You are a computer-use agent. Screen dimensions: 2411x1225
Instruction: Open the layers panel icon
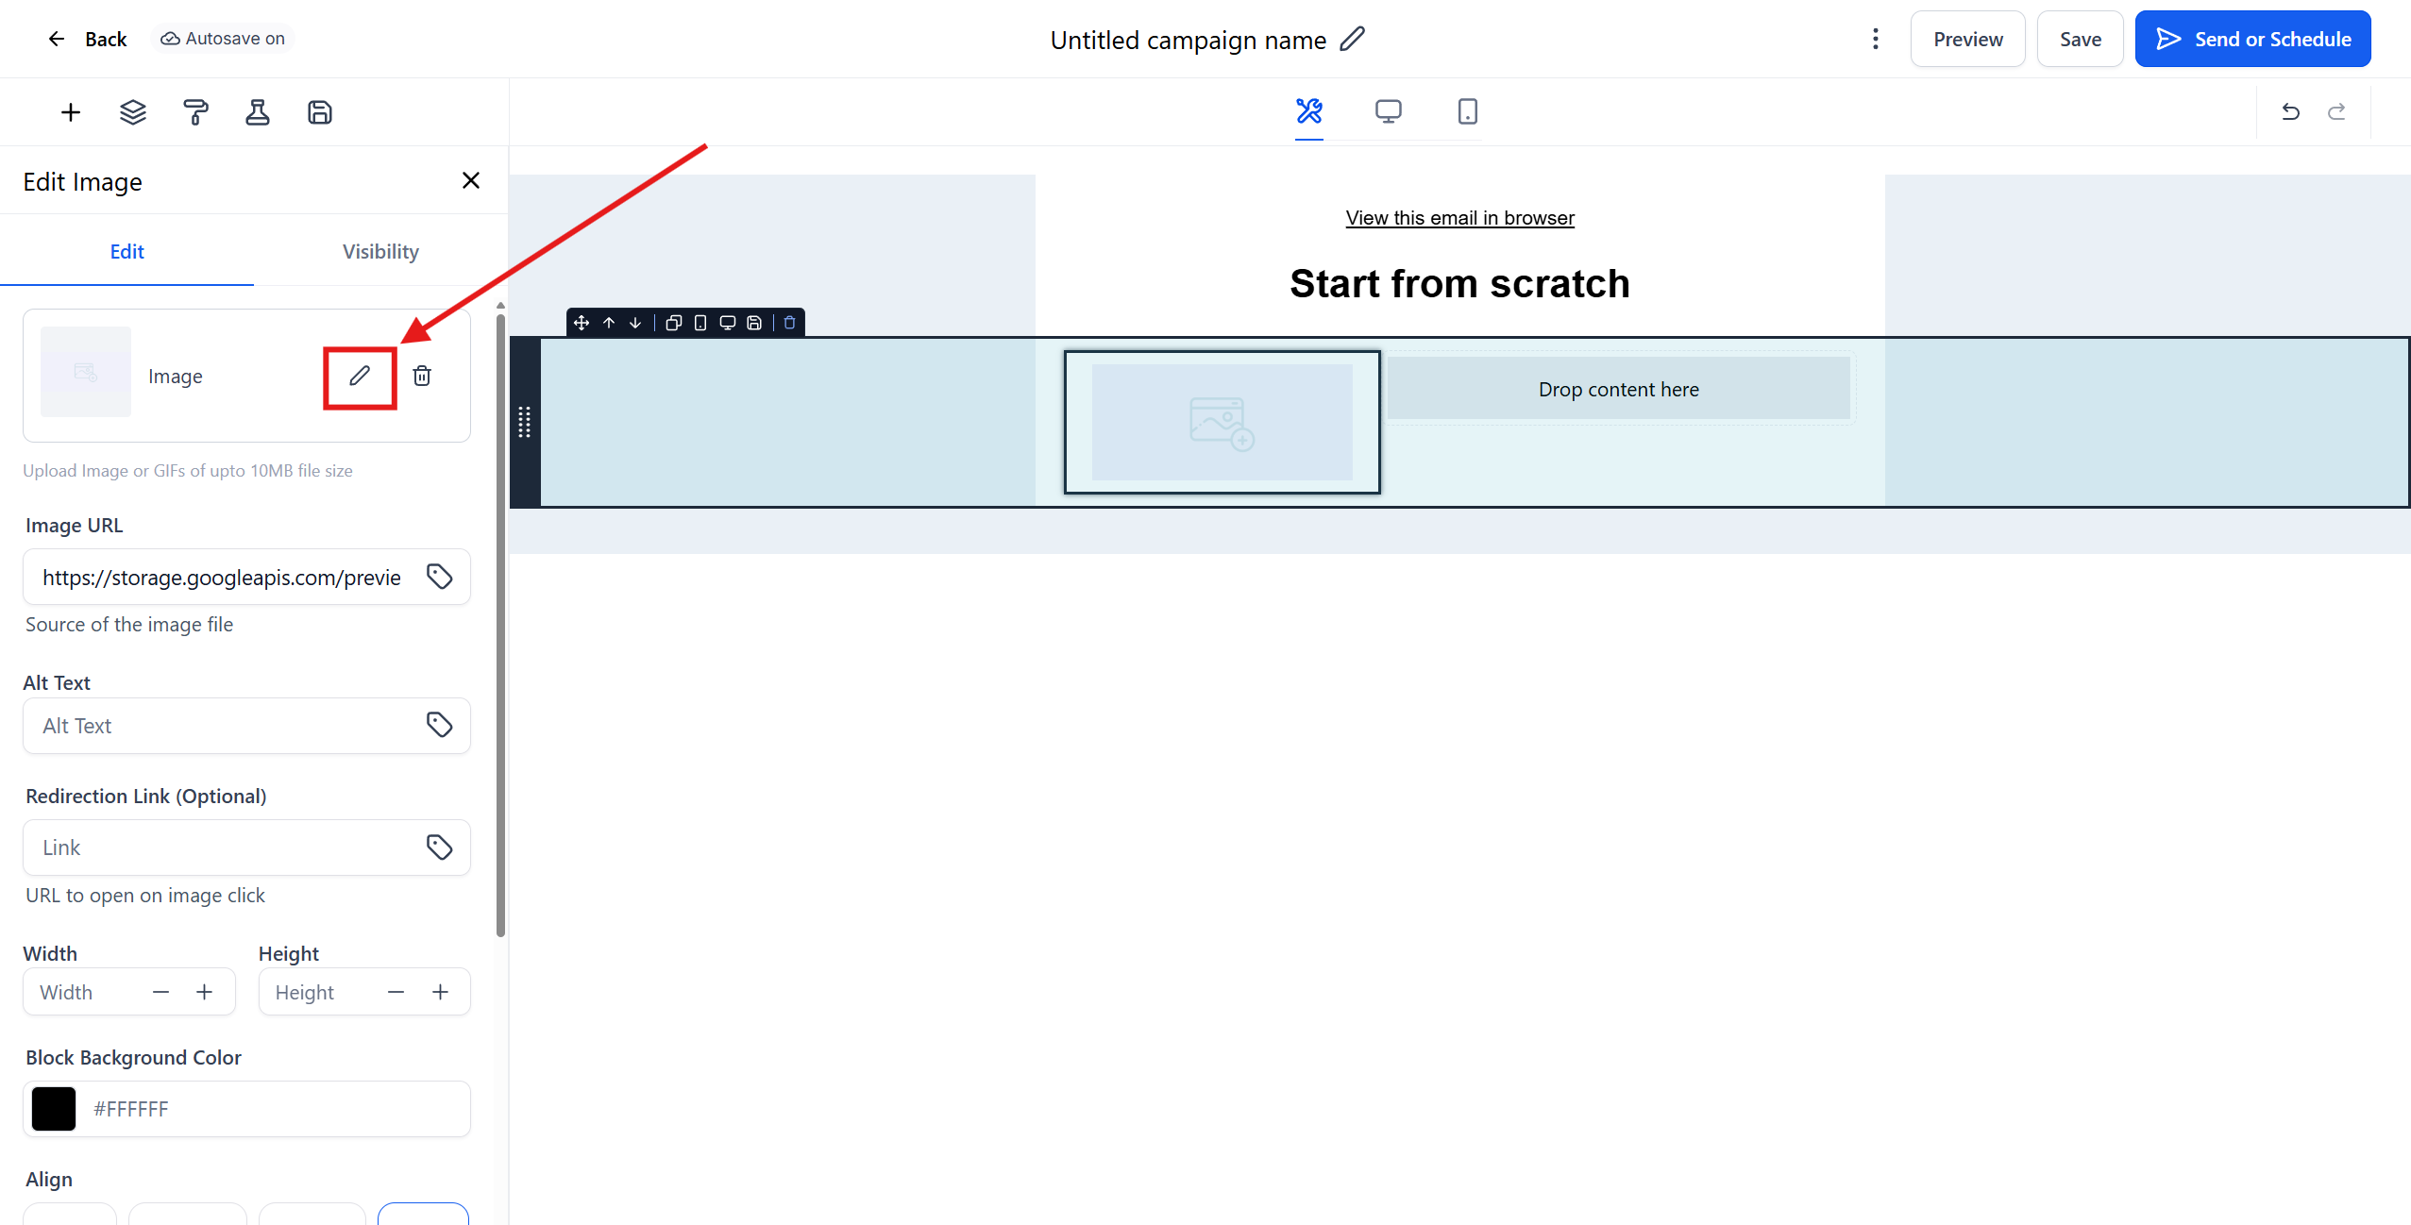point(133,112)
